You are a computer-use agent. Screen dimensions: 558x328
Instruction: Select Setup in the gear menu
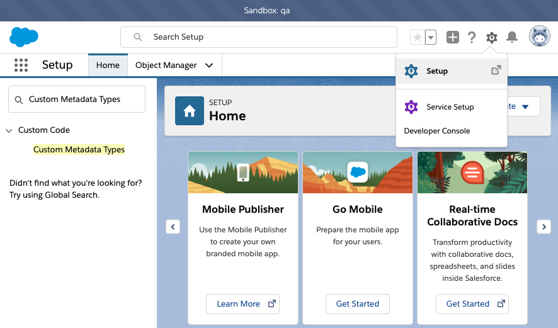tap(451, 71)
